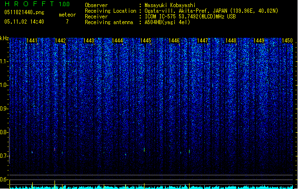
Task: Click the meteor echo on the 1445 time line
Action: (144, 150)
